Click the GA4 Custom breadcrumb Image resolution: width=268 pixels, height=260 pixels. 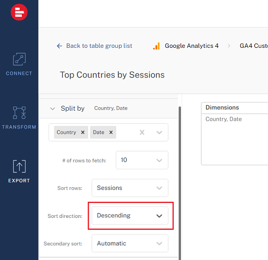[x=254, y=46]
